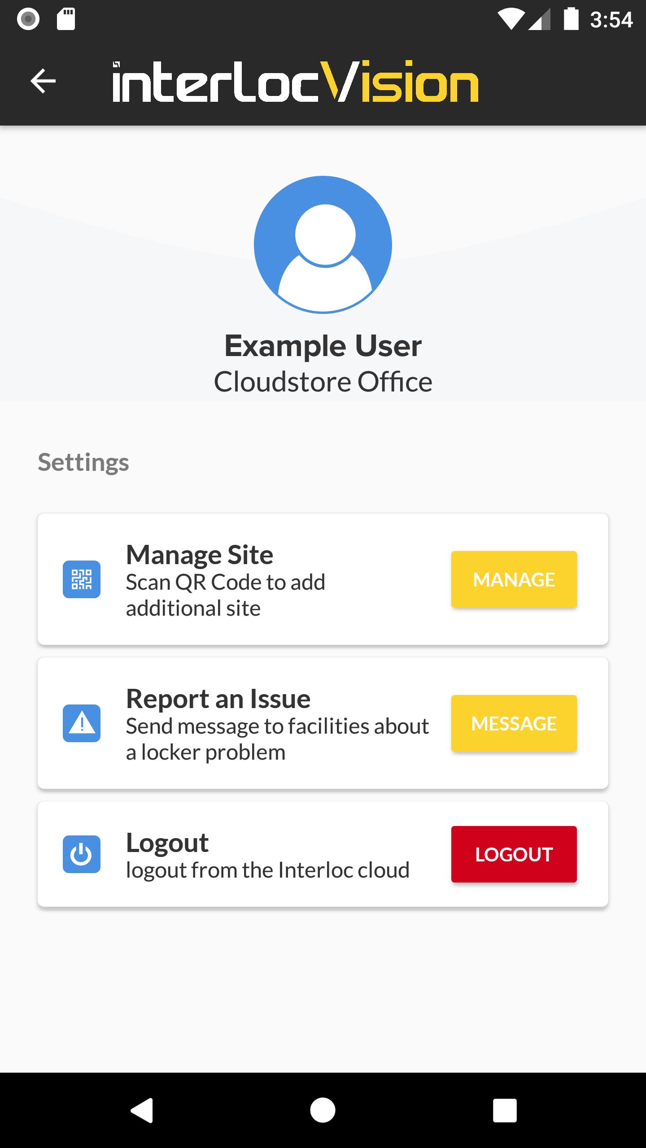
Task: Tap the 'Report an Issue' title text
Action: click(x=218, y=699)
